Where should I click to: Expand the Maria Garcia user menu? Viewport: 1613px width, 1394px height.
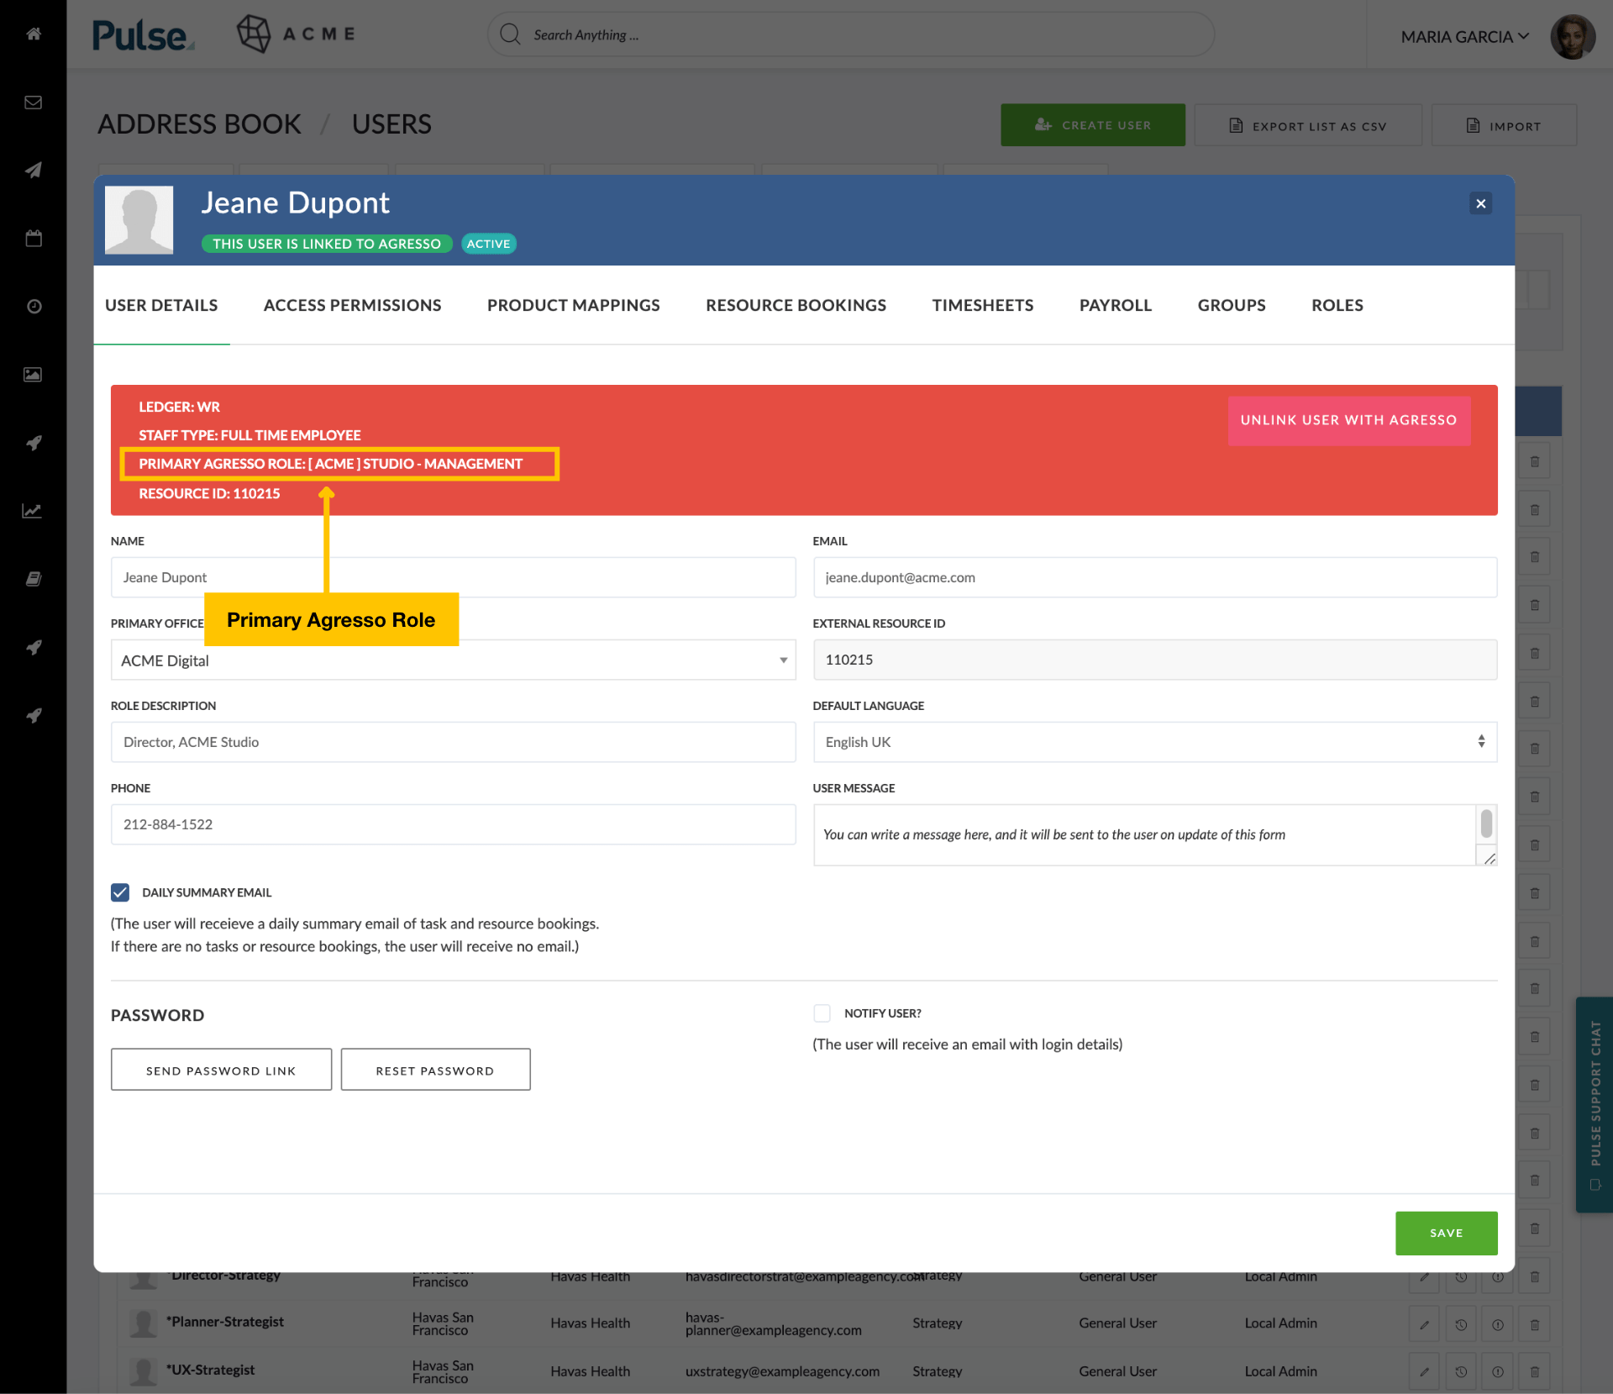pyautogui.click(x=1464, y=37)
